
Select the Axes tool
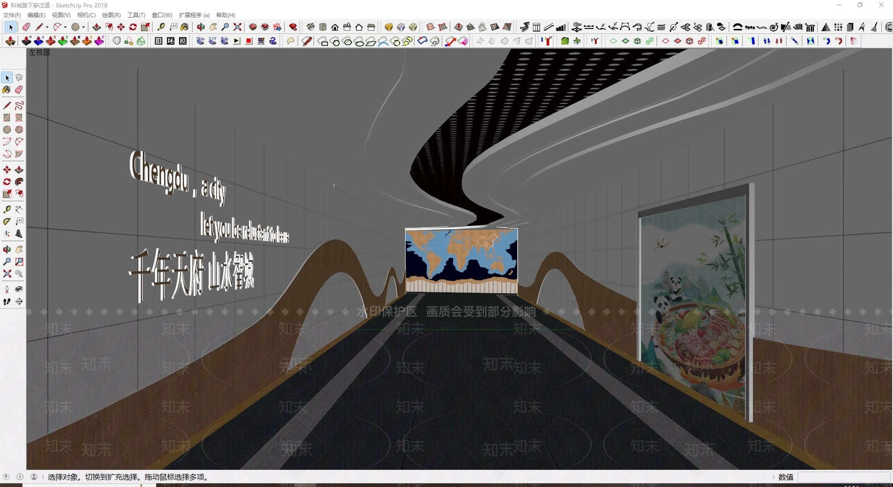coord(7,234)
